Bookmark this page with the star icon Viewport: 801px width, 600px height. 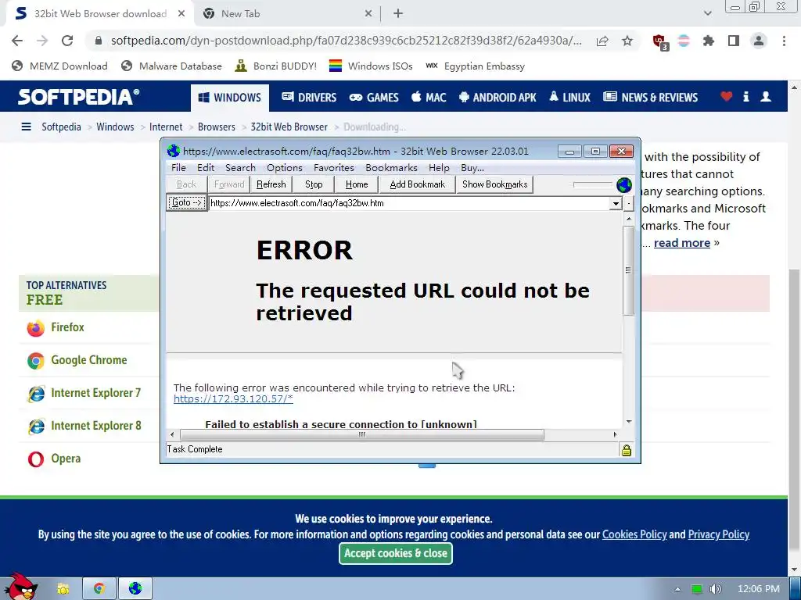(x=627, y=41)
